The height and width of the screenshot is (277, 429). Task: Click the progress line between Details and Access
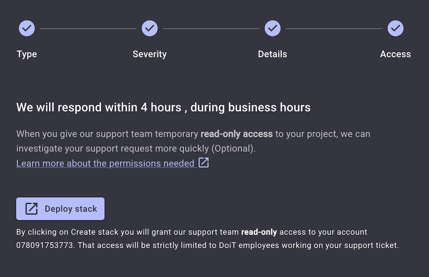coord(334,28)
